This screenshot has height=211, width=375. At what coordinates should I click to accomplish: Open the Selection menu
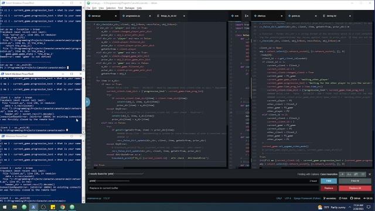[111, 8]
